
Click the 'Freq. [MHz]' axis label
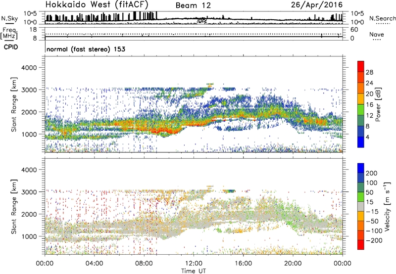[x=9, y=33]
